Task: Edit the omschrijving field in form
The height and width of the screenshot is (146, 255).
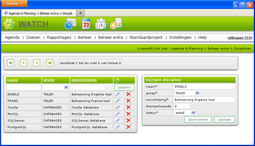Action: click(204, 100)
